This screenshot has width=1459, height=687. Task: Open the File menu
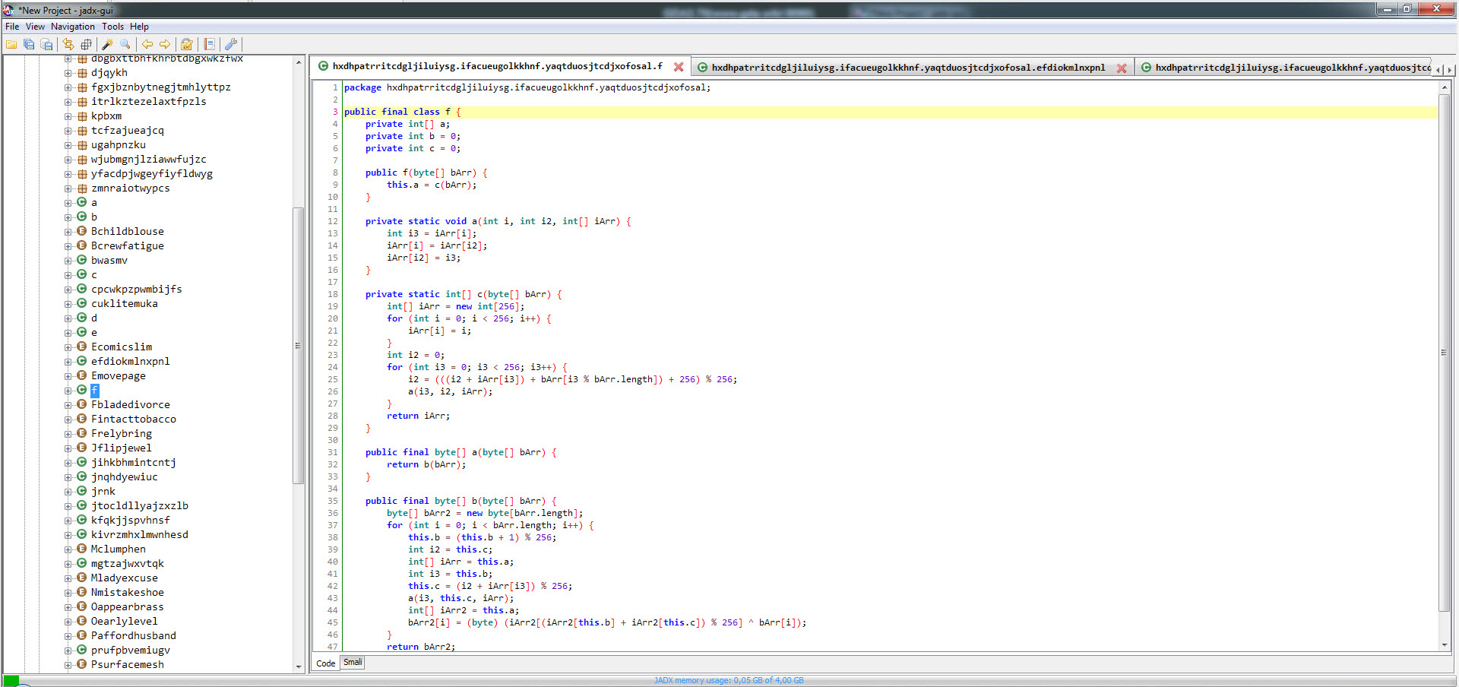click(x=12, y=27)
